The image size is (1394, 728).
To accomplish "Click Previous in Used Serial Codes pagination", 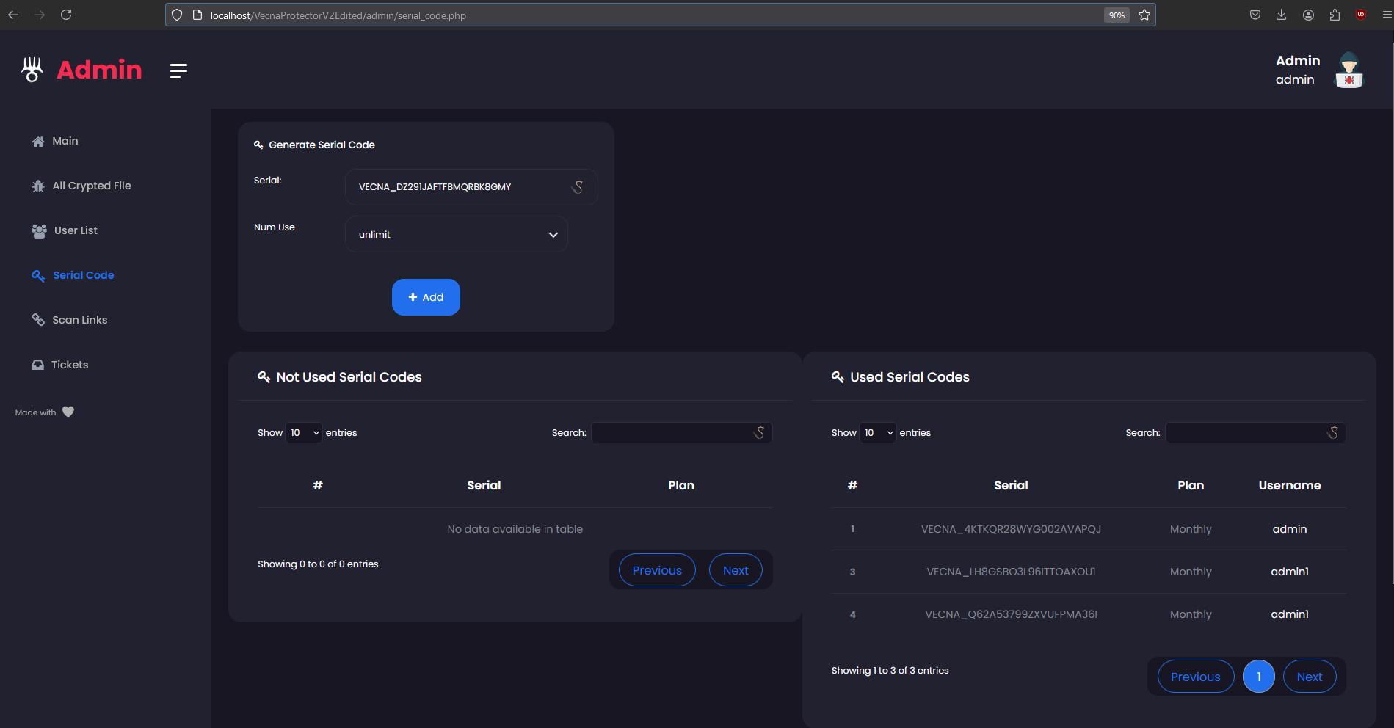I will pyautogui.click(x=1196, y=677).
